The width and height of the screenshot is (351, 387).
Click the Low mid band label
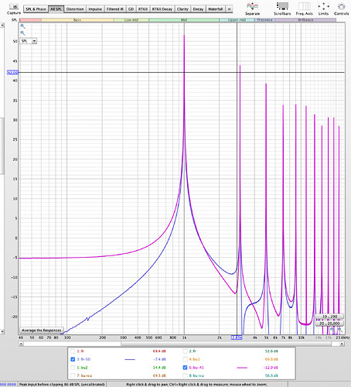coord(131,20)
